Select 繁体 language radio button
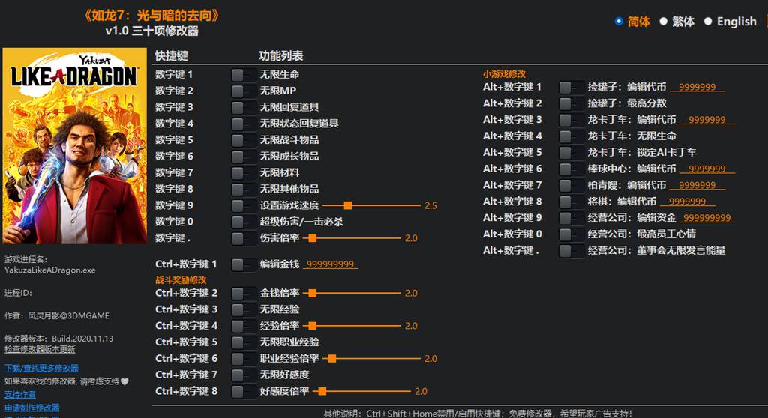The width and height of the screenshot is (768, 418). coord(663,22)
